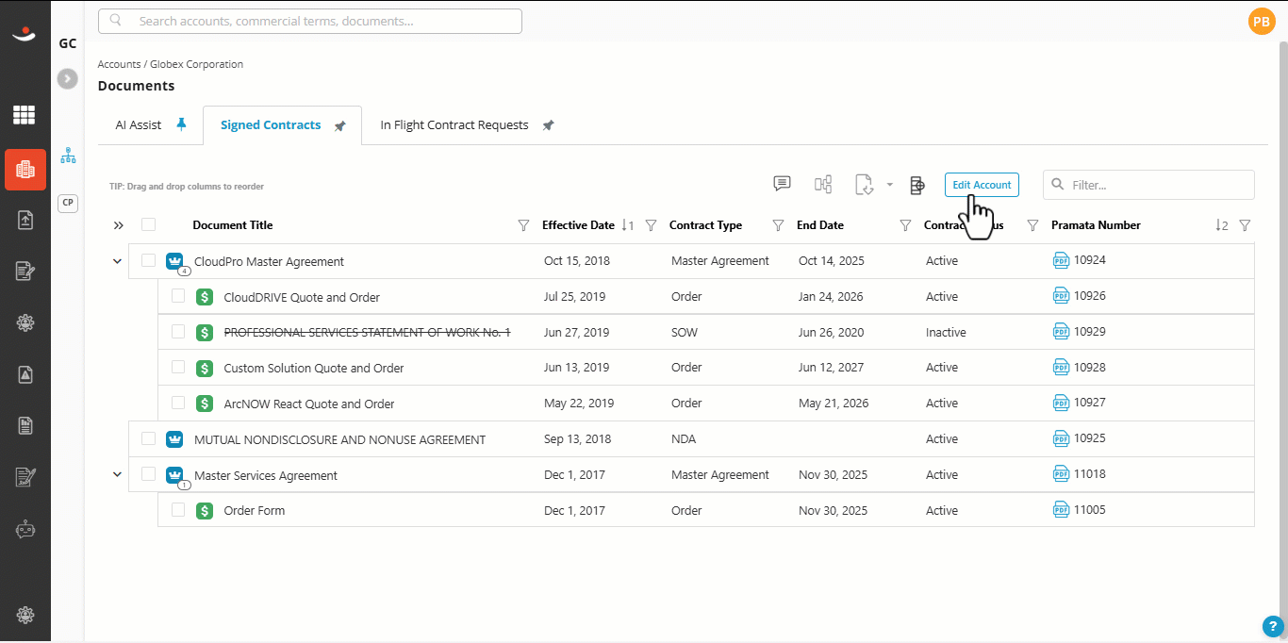The width and height of the screenshot is (1288, 643).
Task: Filter the Contract Type column
Action: [778, 225]
